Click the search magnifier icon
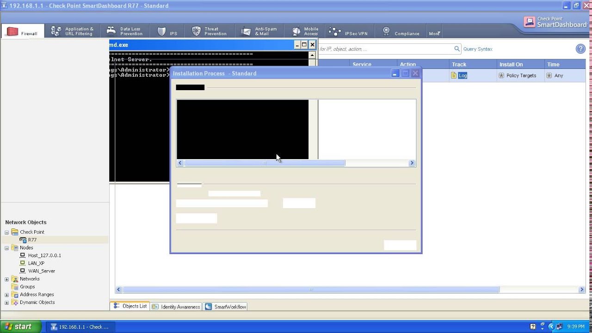 click(457, 49)
